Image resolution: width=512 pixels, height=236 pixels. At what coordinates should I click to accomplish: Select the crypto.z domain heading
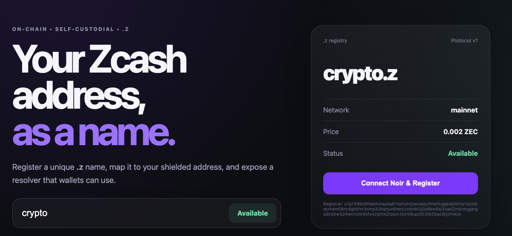361,73
